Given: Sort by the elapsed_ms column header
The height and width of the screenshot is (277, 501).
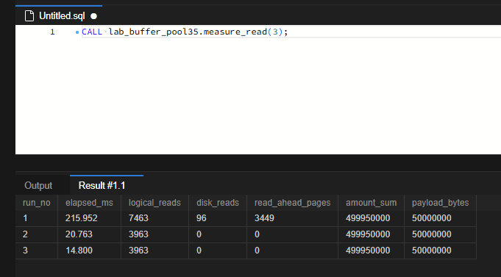Looking at the screenshot, I should pos(89,203).
